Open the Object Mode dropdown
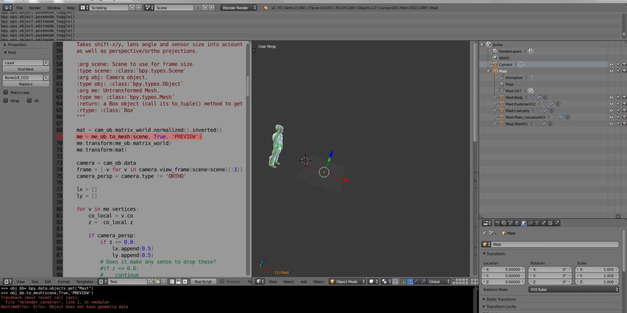627x313 pixels. pyautogui.click(x=347, y=281)
